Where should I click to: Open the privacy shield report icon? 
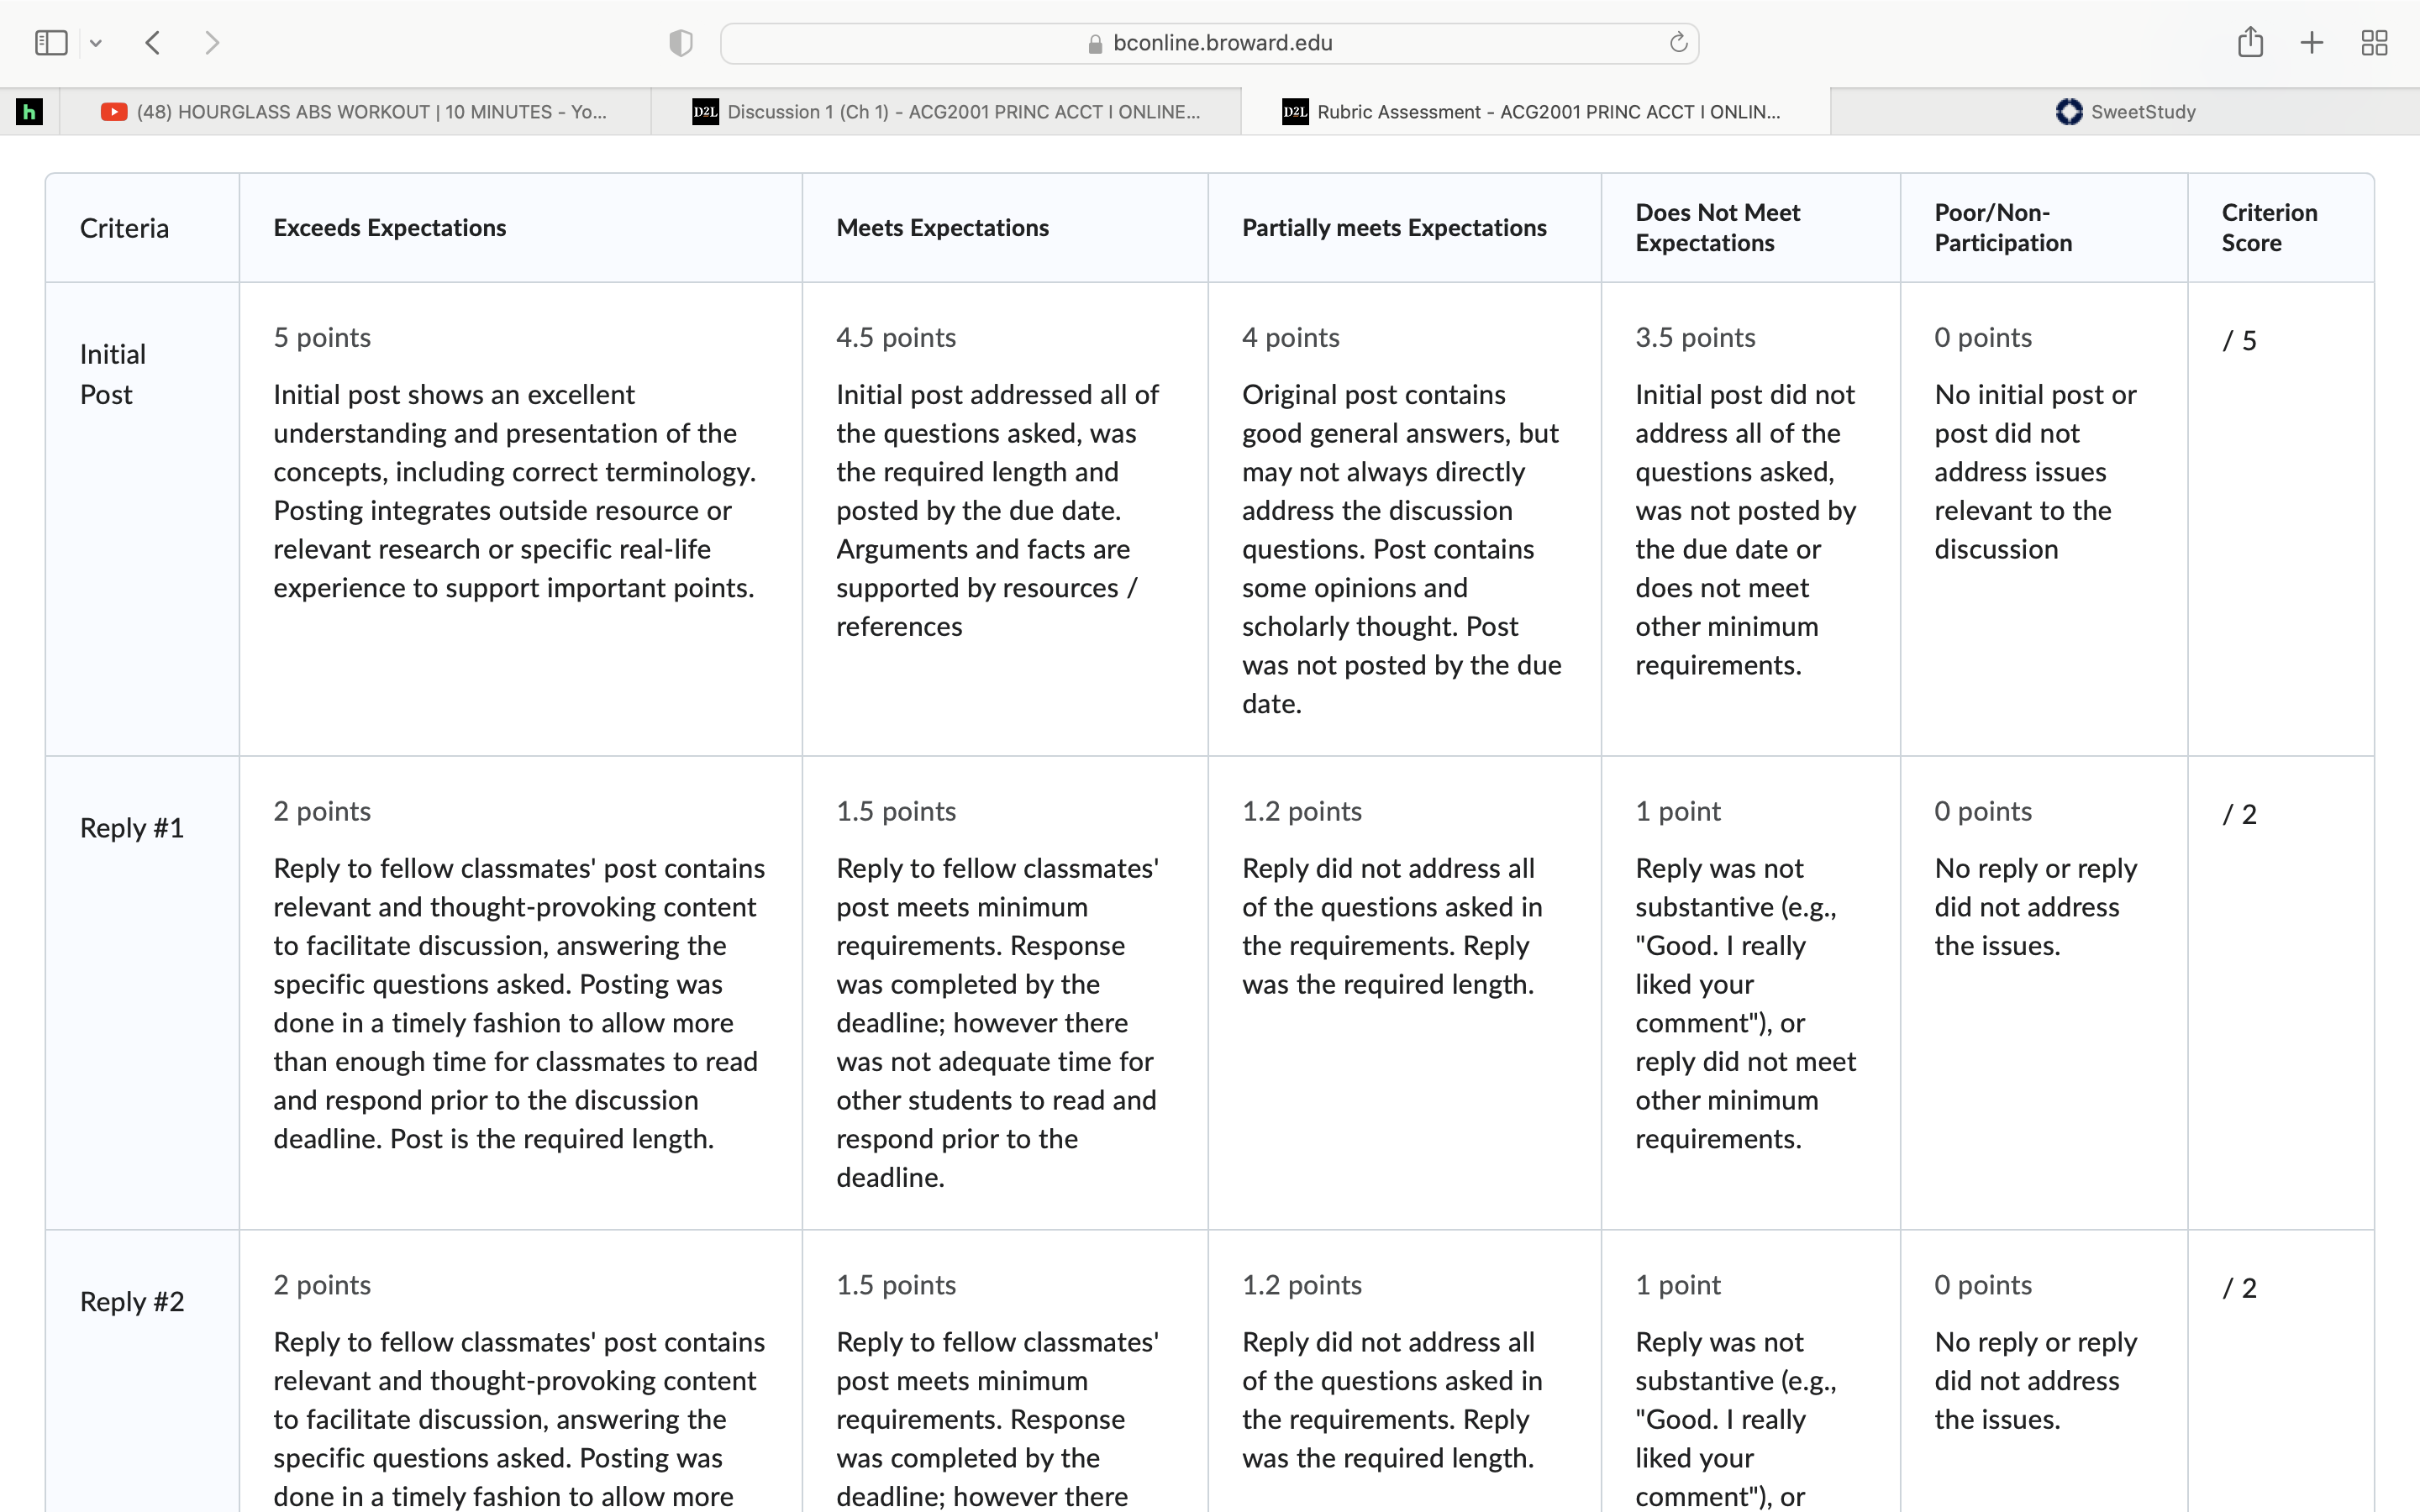pos(681,43)
